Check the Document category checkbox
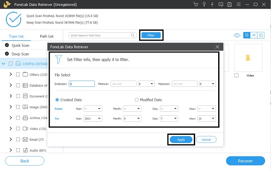 18,96
